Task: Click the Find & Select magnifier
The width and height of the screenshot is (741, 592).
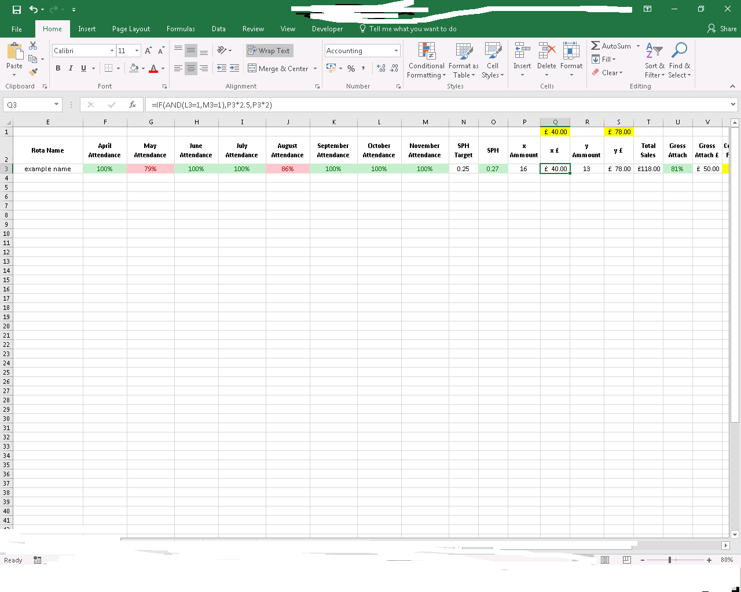Action: click(679, 60)
